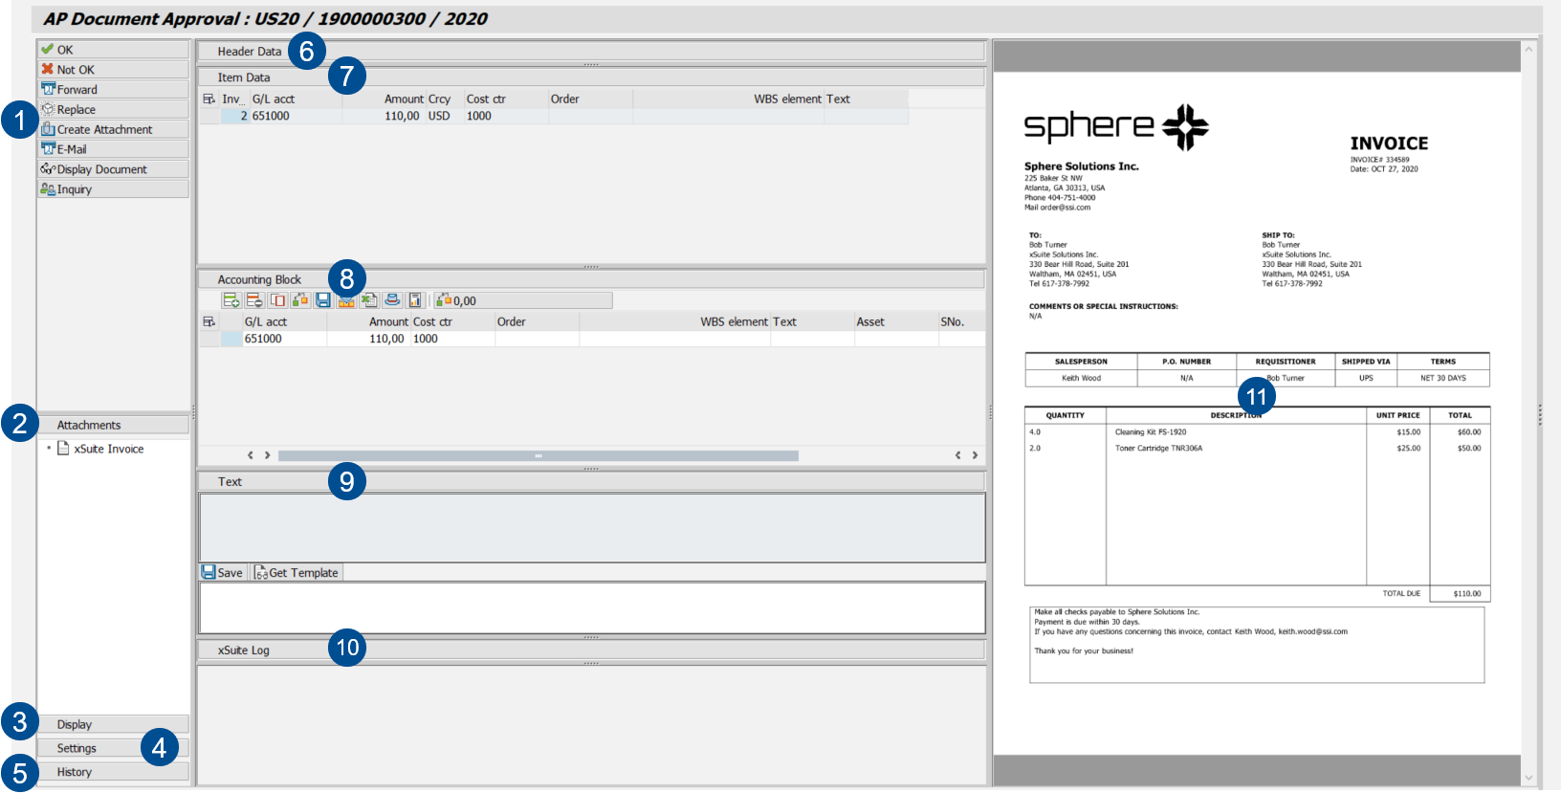1561x793 pixels.
Task: Collapse the Text section header
Action: click(x=591, y=481)
